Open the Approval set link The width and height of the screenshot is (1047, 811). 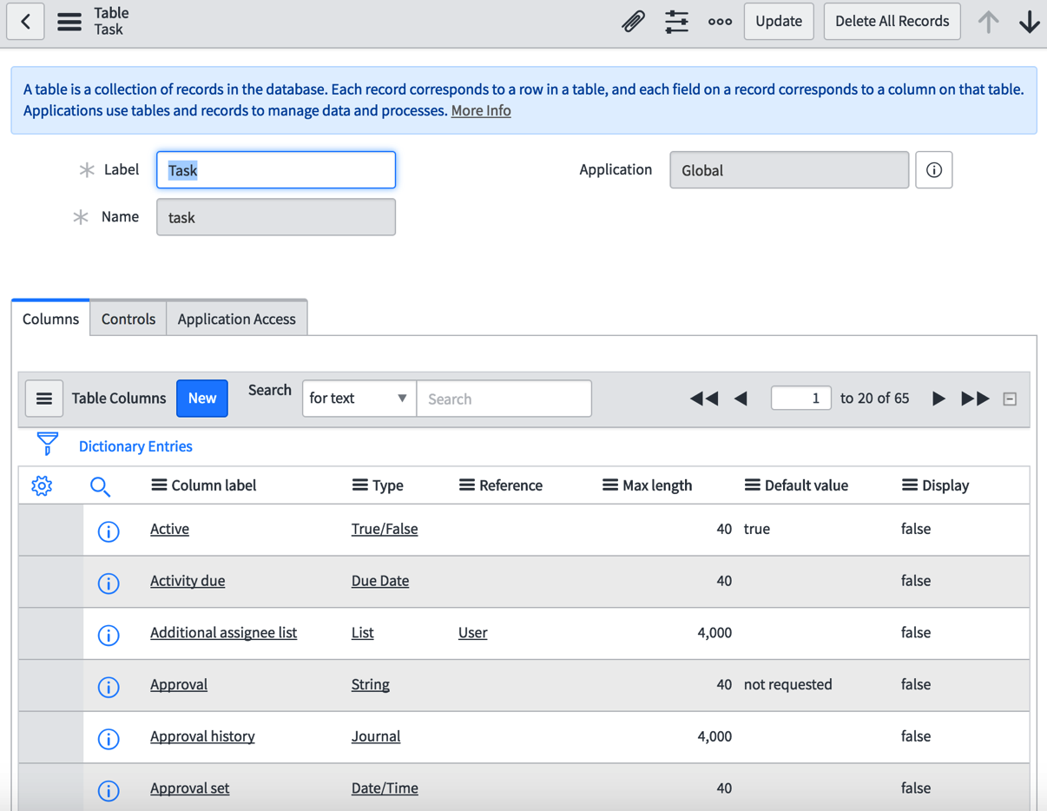190,788
